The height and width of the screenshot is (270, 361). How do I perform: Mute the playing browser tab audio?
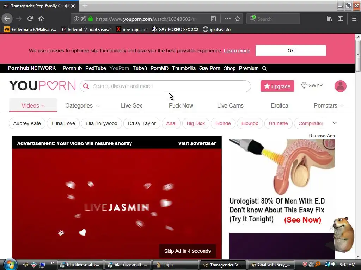click(67, 6)
